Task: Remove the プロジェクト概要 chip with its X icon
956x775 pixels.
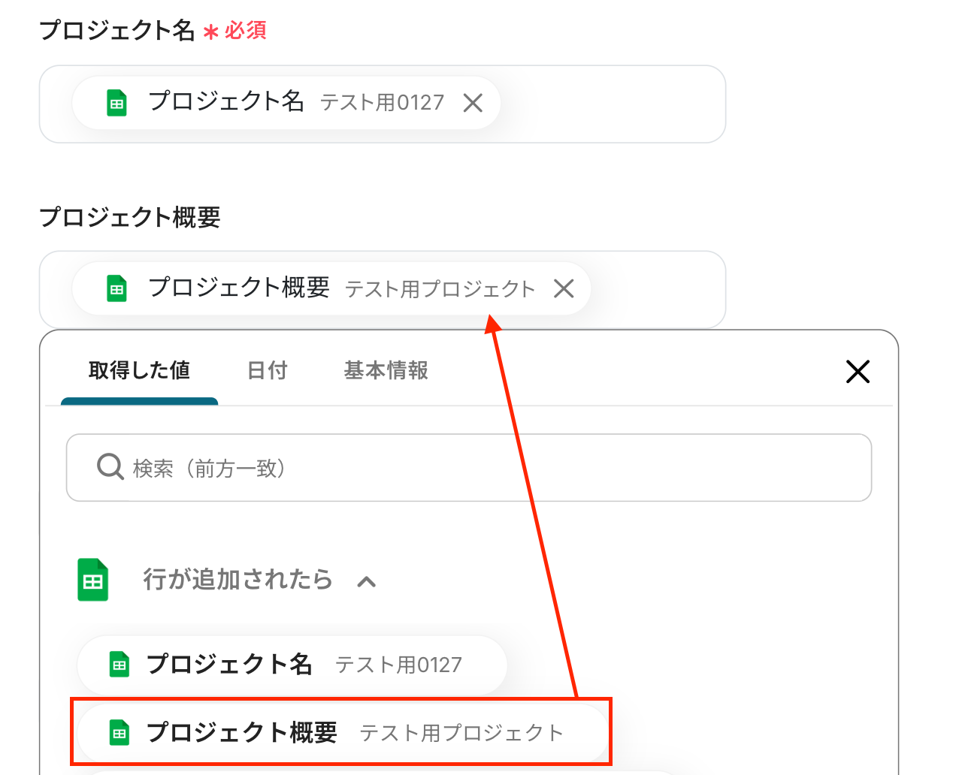Action: click(564, 288)
